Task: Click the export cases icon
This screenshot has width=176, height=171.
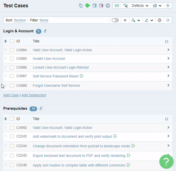Action: 101,6
